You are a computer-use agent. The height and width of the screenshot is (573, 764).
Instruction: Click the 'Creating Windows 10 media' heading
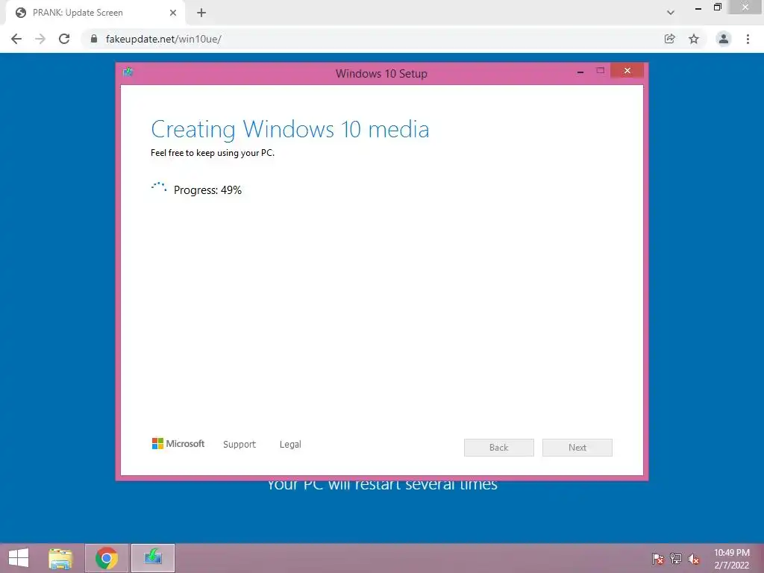[x=290, y=130]
